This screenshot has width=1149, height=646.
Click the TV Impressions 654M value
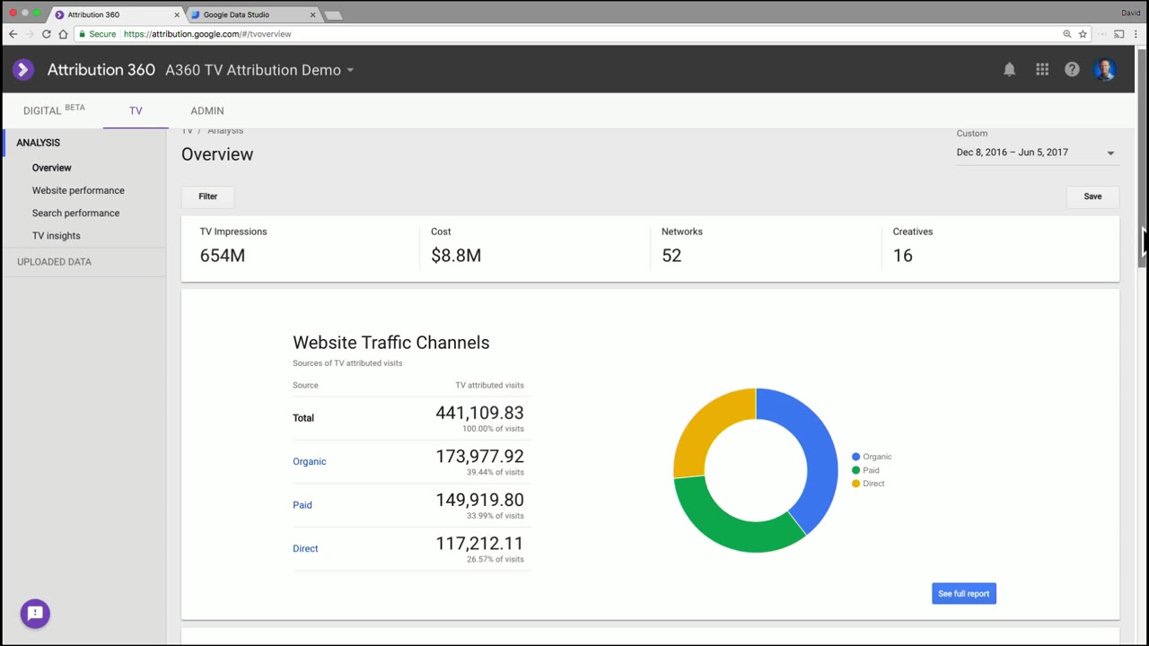[x=223, y=256]
